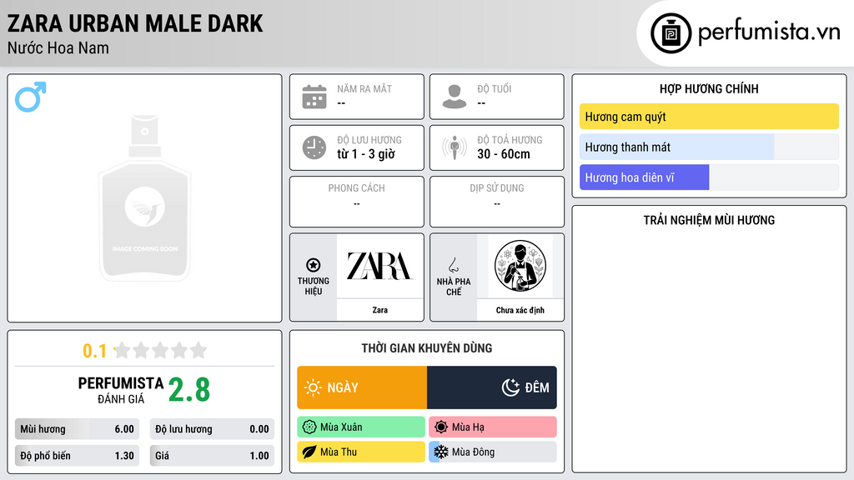This screenshot has height=480, width=854.
Task: Click the Thời gian khuyên dùng heading
Action: tap(427, 347)
